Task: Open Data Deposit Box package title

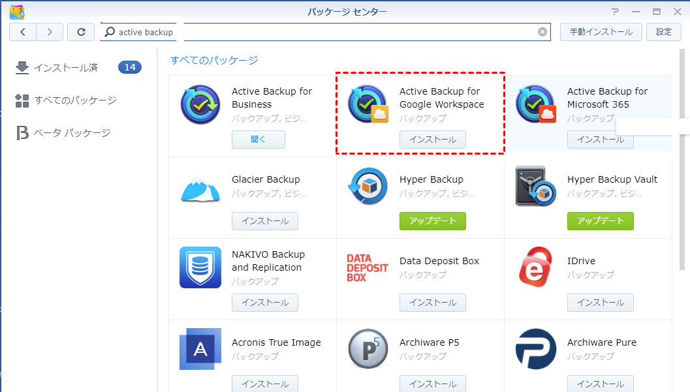Action: pos(439,261)
